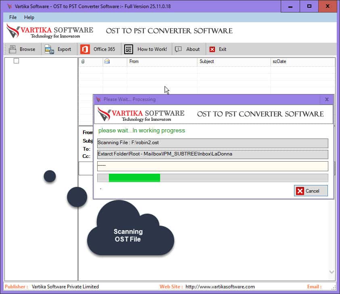Click the Subject column header
Screen dimensions: 340x294
[x=234, y=61]
